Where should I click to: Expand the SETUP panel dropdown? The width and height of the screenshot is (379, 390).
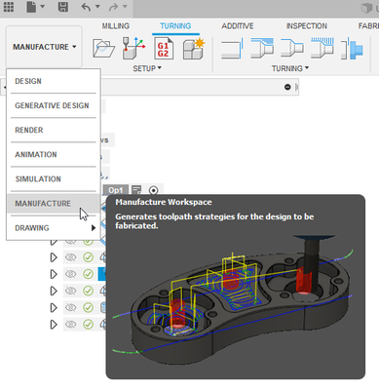pyautogui.click(x=147, y=68)
